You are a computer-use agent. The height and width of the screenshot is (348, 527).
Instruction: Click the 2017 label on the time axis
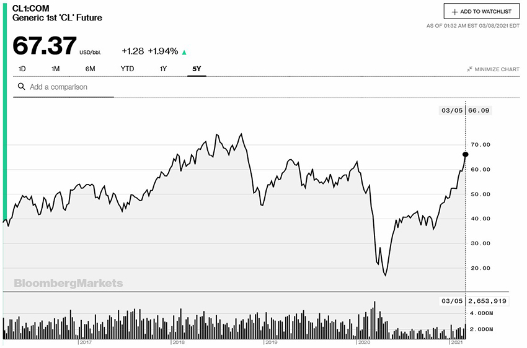tap(85, 342)
